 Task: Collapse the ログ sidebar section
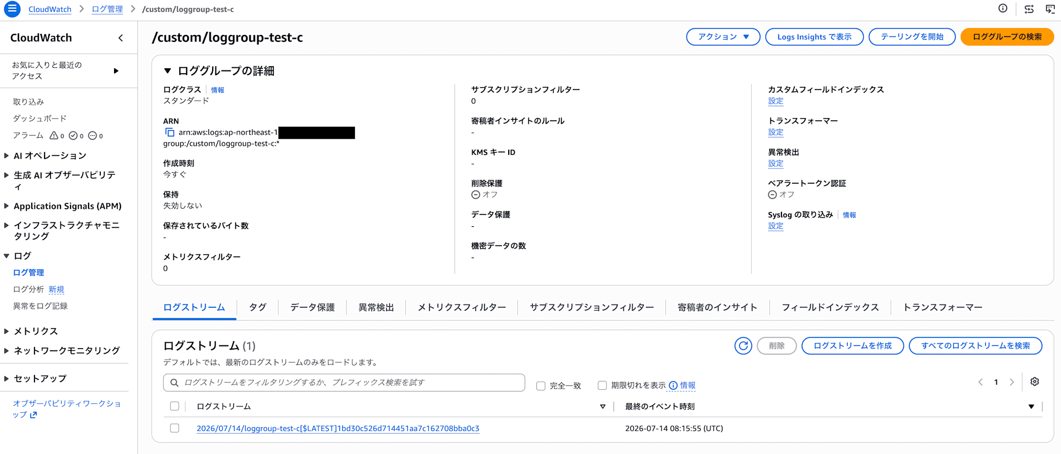tap(6, 256)
